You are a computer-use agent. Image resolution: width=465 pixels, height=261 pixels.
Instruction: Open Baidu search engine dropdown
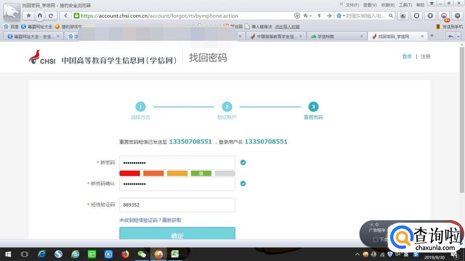point(341,16)
